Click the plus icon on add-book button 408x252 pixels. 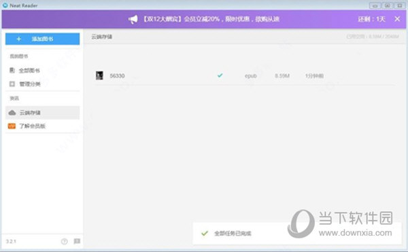coord(19,39)
